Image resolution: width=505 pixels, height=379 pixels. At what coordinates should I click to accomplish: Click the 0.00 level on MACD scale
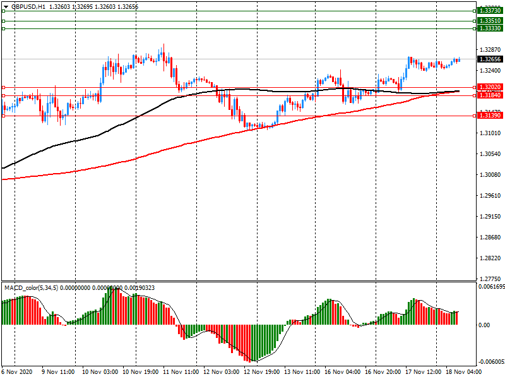tap(484, 325)
